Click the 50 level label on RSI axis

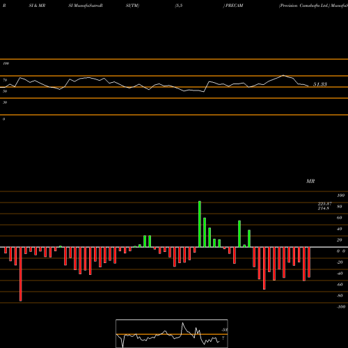pos(5,91)
